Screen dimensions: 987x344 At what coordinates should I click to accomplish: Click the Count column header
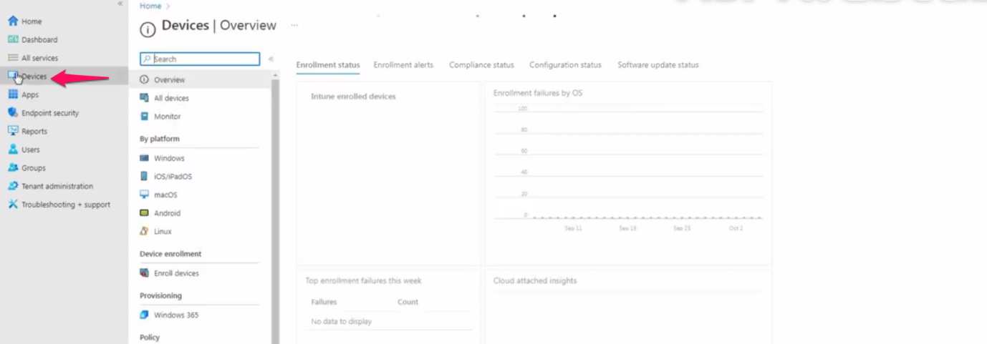[x=408, y=302]
